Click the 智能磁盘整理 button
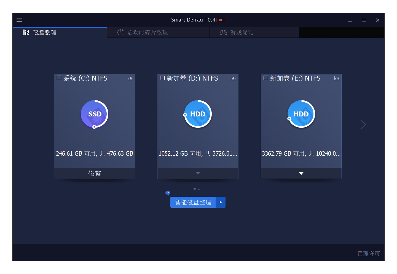Viewport: 397px width, 274px height. pyautogui.click(x=193, y=202)
